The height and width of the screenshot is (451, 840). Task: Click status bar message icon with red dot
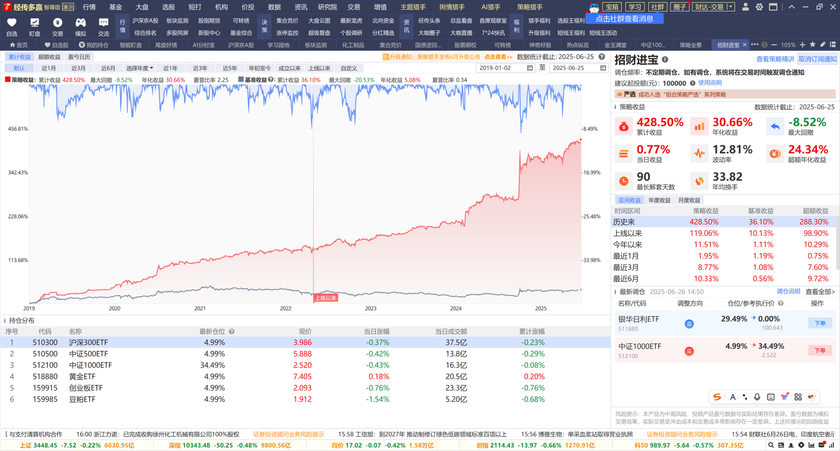coord(822,445)
